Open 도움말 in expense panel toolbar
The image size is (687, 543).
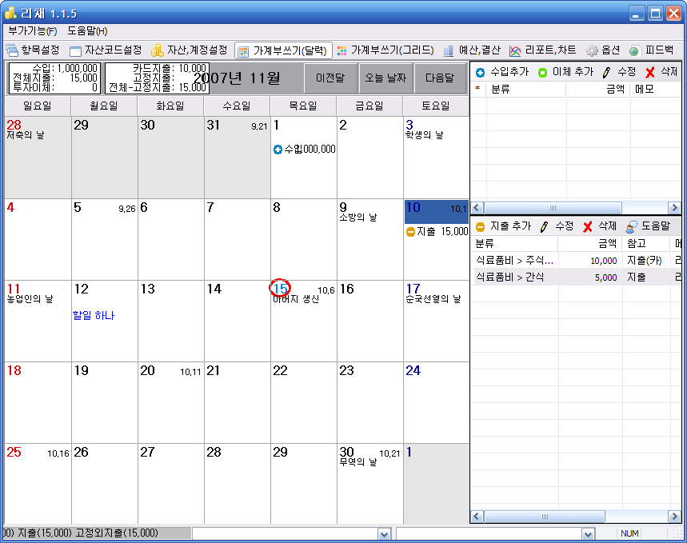[632, 226]
